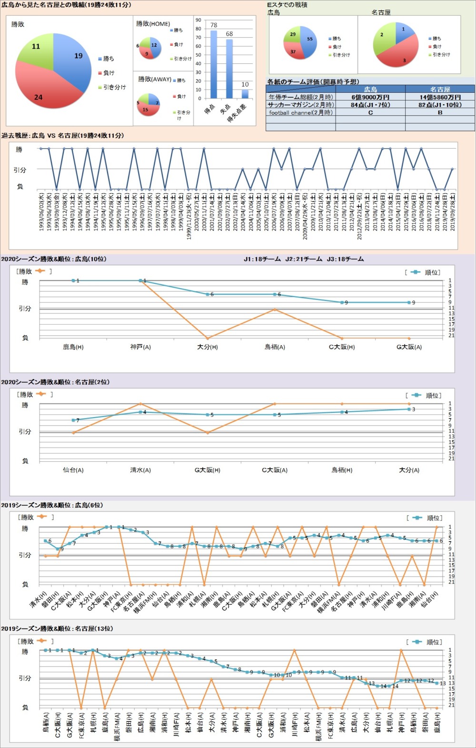The image size is (476, 748).
Task: Click the blue 19 slice in the large 勝敗 pie
Action: pyautogui.click(x=74, y=60)
